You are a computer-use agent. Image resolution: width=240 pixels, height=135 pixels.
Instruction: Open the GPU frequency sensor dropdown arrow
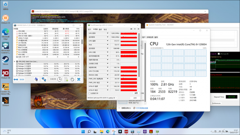[x=108, y=33]
